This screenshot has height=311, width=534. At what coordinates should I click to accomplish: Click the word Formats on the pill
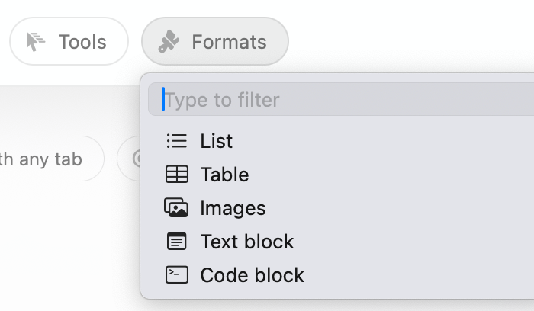point(229,42)
